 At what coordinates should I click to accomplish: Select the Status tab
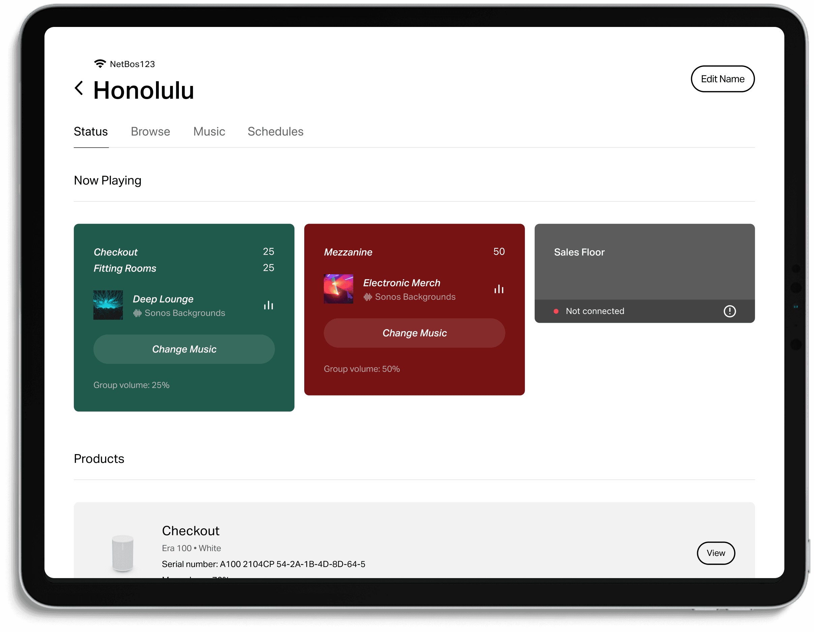pyautogui.click(x=91, y=131)
